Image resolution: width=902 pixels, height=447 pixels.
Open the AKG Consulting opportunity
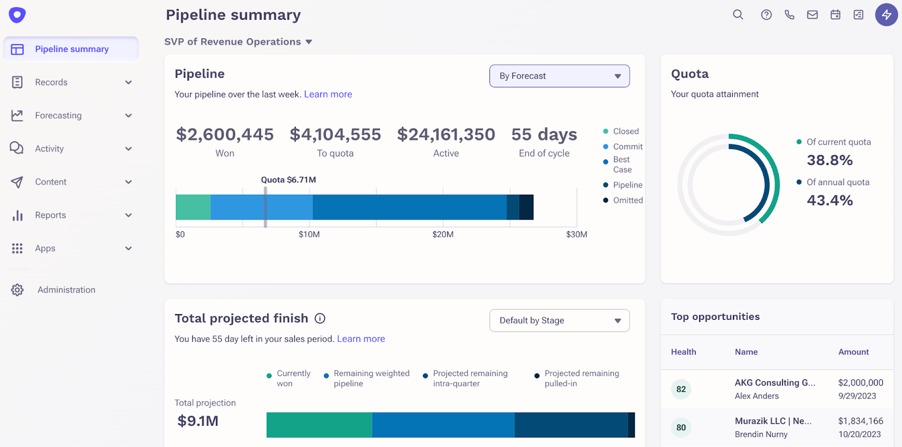click(775, 383)
